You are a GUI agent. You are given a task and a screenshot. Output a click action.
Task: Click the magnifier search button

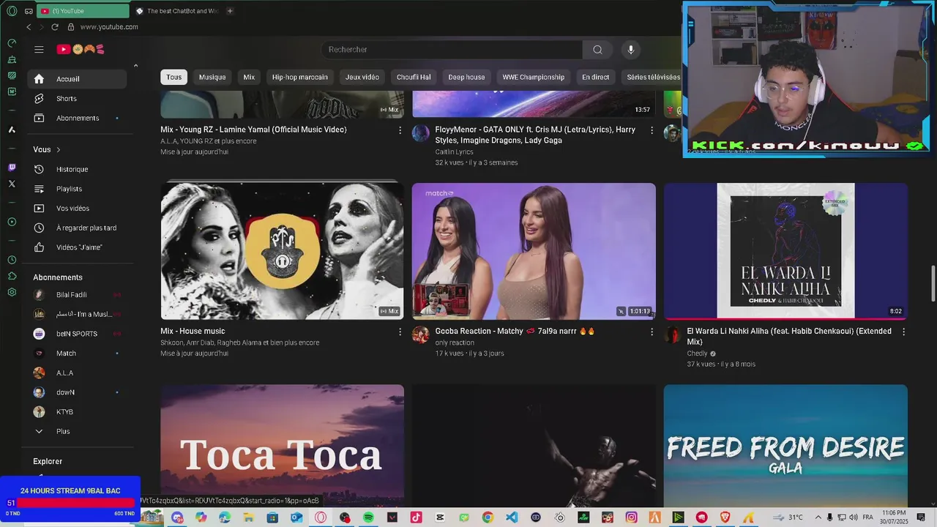[598, 49]
